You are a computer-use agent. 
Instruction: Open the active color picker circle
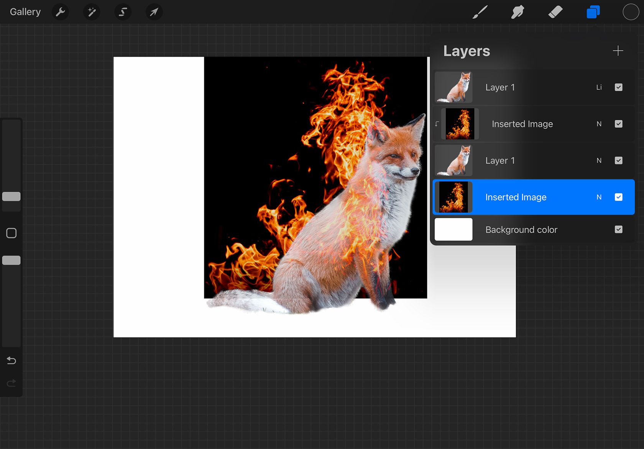pyautogui.click(x=631, y=12)
